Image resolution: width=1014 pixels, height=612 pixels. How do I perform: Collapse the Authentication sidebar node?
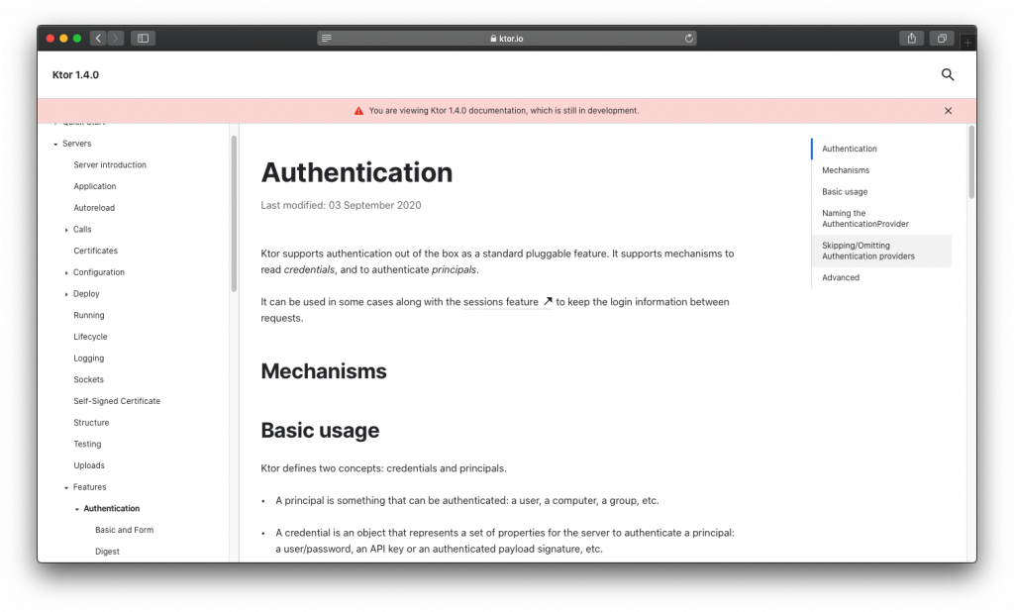coord(77,509)
